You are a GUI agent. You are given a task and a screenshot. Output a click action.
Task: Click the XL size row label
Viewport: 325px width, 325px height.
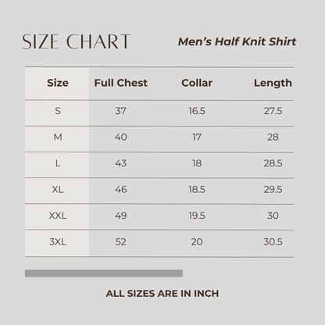pos(58,189)
